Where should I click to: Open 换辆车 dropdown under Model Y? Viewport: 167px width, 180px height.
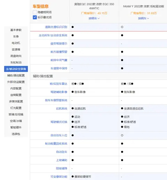pos(143,18)
